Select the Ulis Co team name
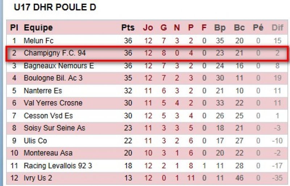The width and height of the screenshot is (290, 186). pos(35,140)
